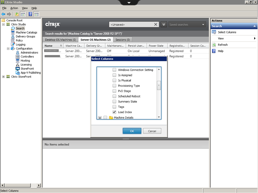Toggle the console tree pane toolbar icon
Image resolution: width=258 pixels, height=193 pixels.
[23, 14]
